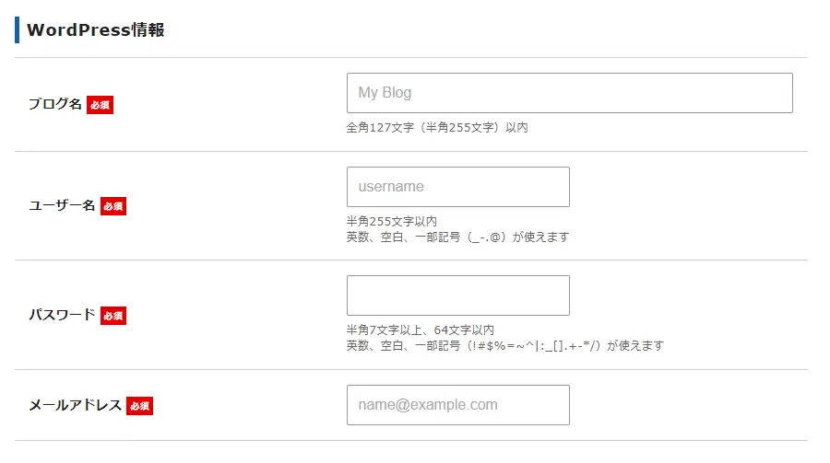The height and width of the screenshot is (463, 830).
Task: Click the blog name input field
Action: [x=569, y=93]
